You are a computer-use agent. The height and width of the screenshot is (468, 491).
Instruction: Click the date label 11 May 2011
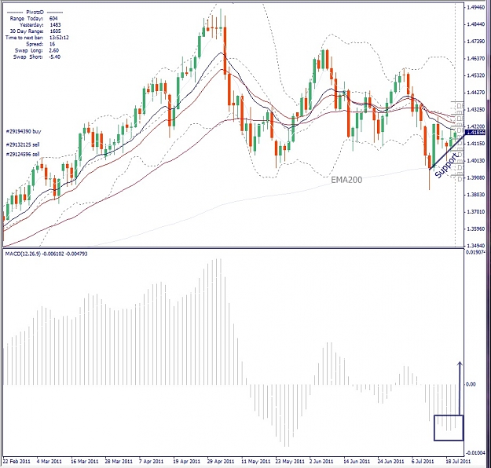pyautogui.click(x=255, y=462)
